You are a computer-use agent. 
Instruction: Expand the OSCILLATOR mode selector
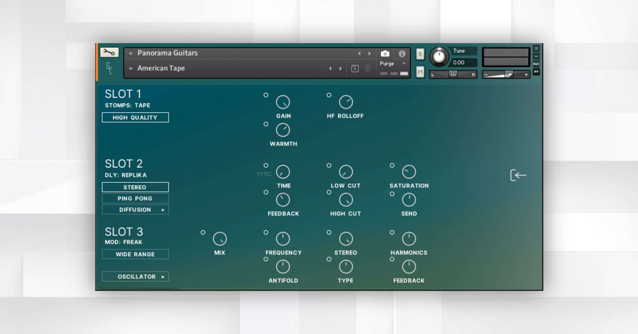[x=135, y=277]
